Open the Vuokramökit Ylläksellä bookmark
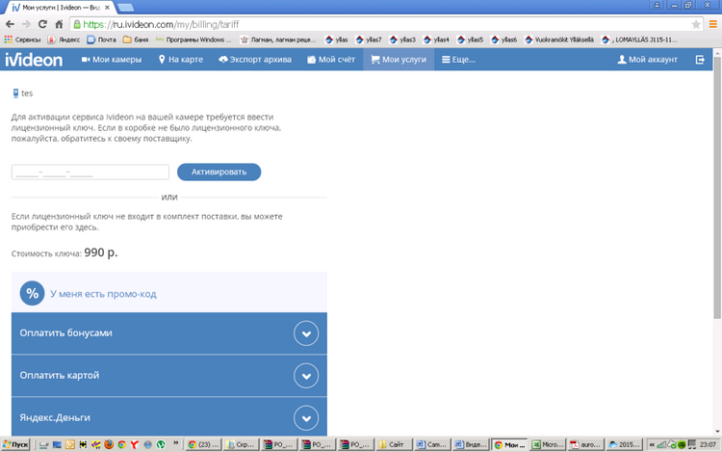Viewport: 722px width, 452px height. pyautogui.click(x=559, y=40)
